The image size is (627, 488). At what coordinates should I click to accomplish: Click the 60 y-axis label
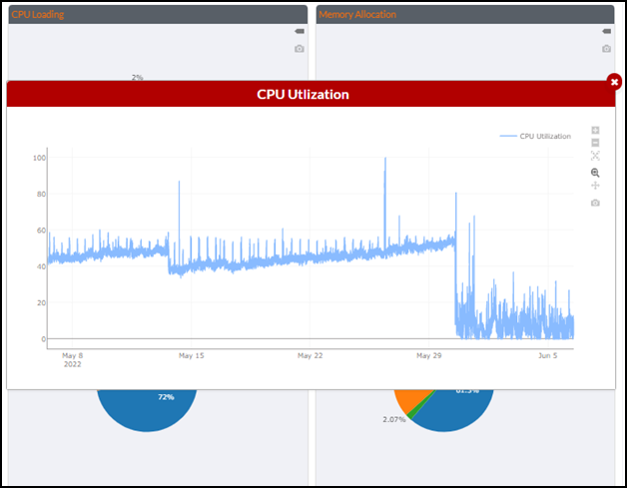point(41,231)
